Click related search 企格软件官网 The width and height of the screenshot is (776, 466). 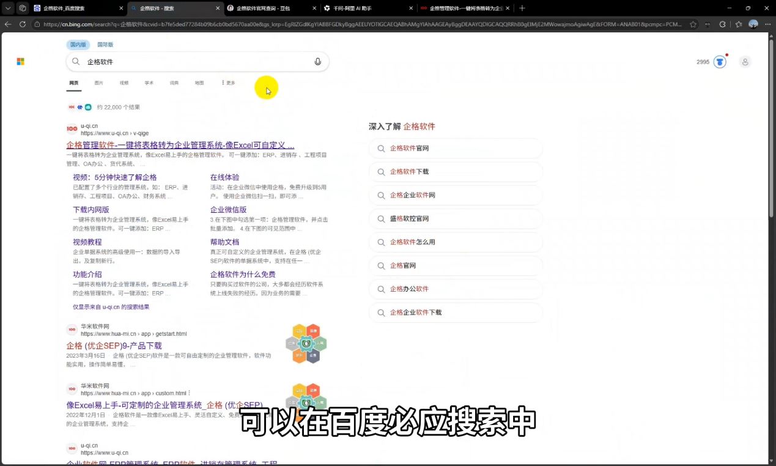[456, 149]
